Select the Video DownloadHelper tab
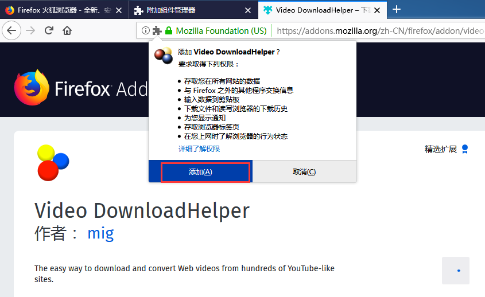485x297 pixels. (323, 10)
